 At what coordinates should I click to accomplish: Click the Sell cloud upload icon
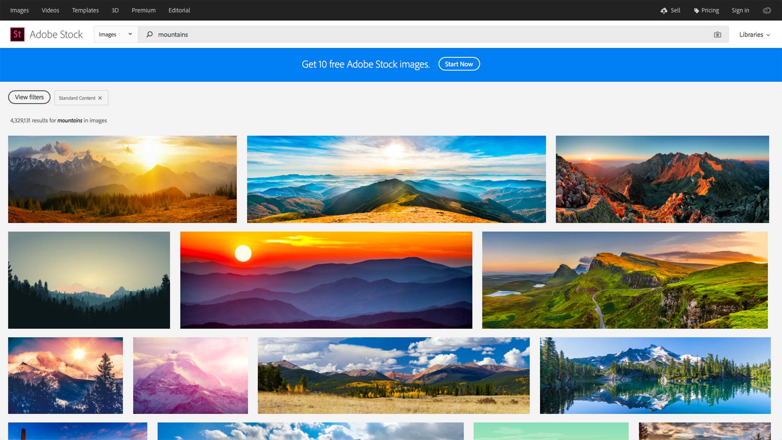coord(664,11)
